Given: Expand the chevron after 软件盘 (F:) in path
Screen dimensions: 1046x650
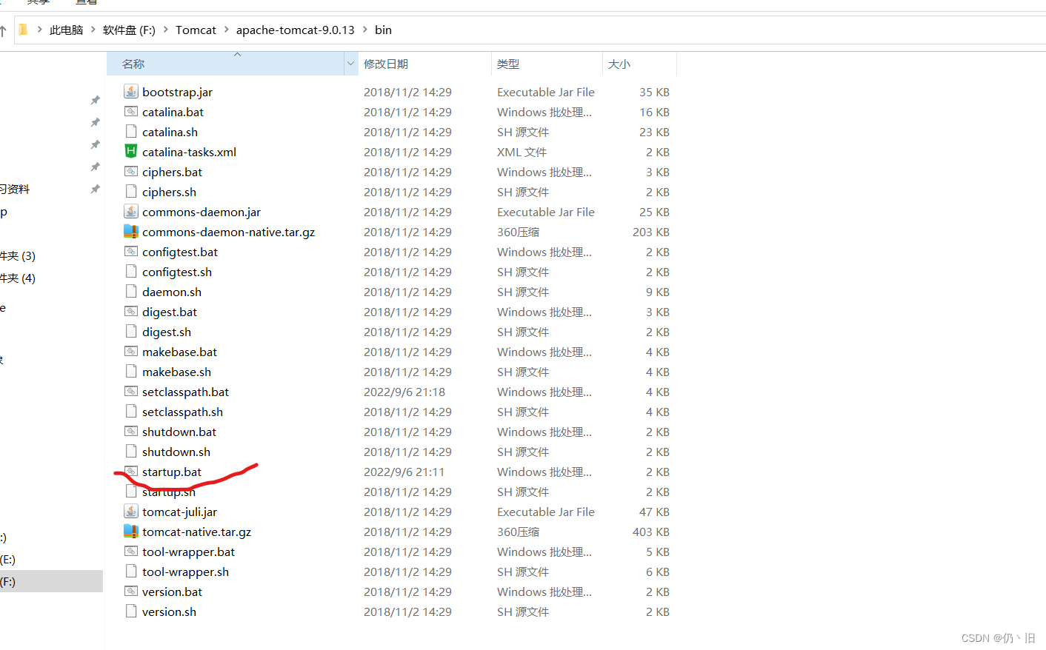Looking at the screenshot, I should tap(166, 30).
